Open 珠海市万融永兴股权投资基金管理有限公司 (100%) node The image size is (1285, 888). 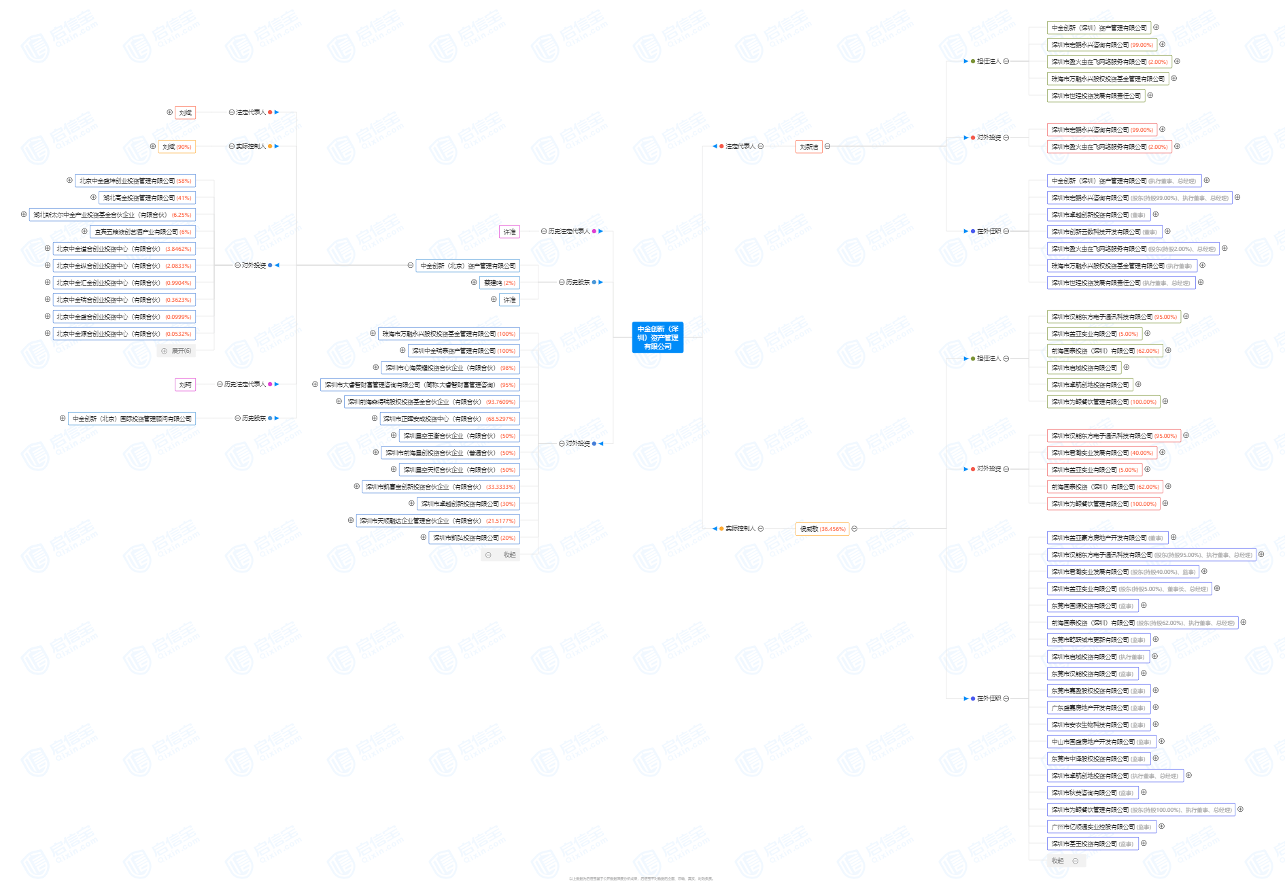(449, 333)
